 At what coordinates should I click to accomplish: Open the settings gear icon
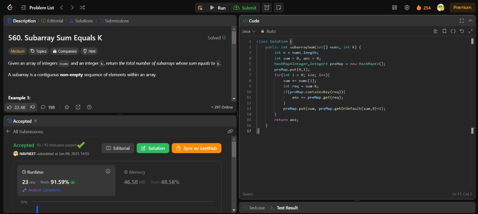(x=407, y=8)
